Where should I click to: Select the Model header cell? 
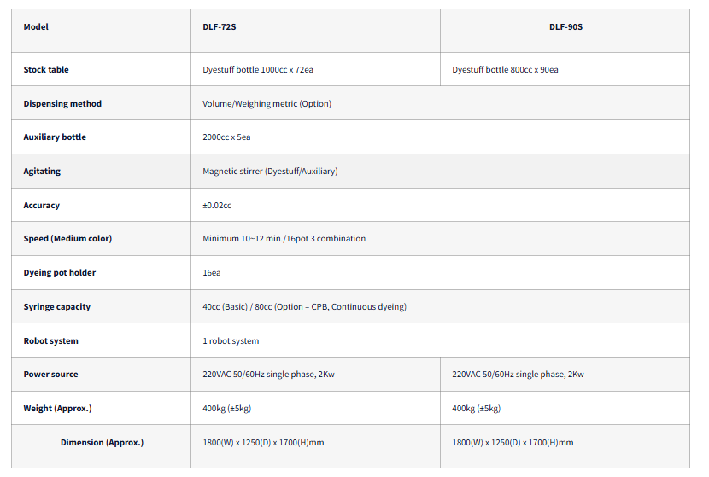[x=36, y=27]
